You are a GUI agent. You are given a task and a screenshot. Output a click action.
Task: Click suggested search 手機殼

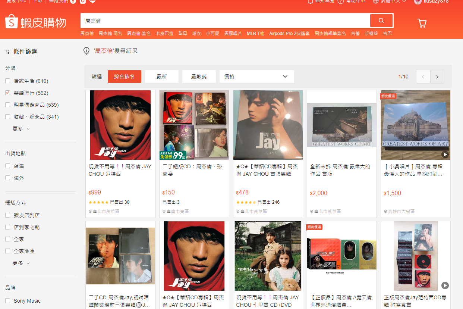click(x=371, y=34)
